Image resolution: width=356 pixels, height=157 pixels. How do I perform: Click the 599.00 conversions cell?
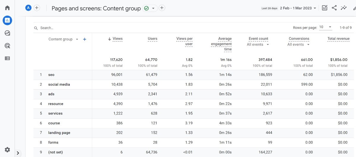307,84
